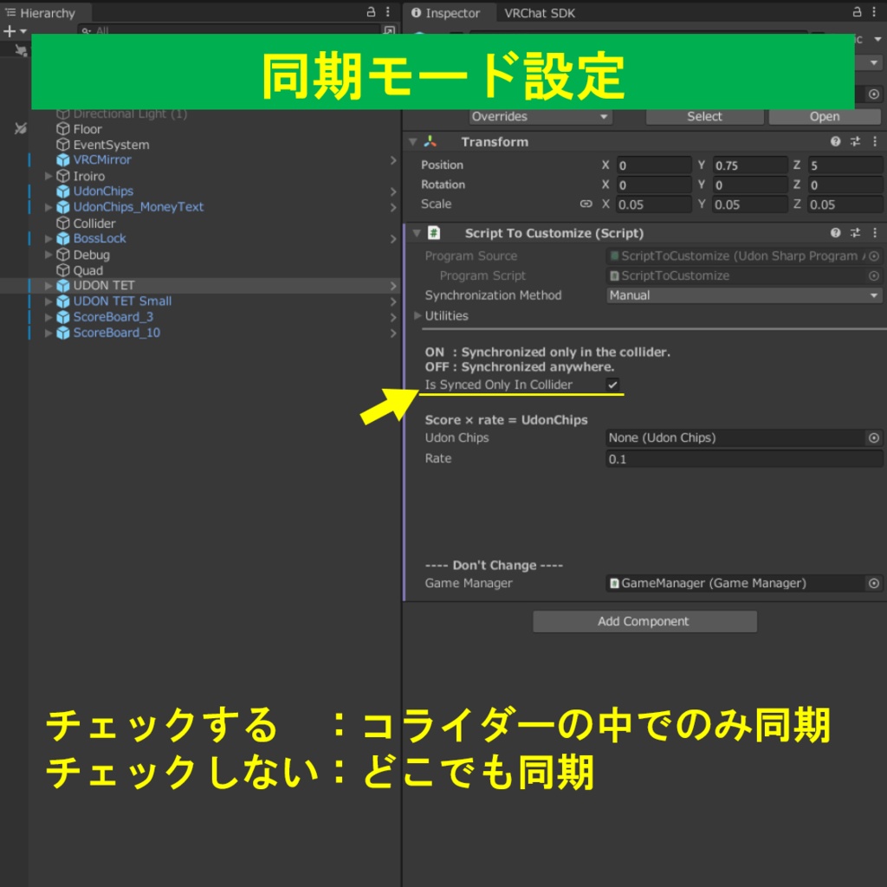Click the Scale X field showing 0.05

[x=653, y=204]
